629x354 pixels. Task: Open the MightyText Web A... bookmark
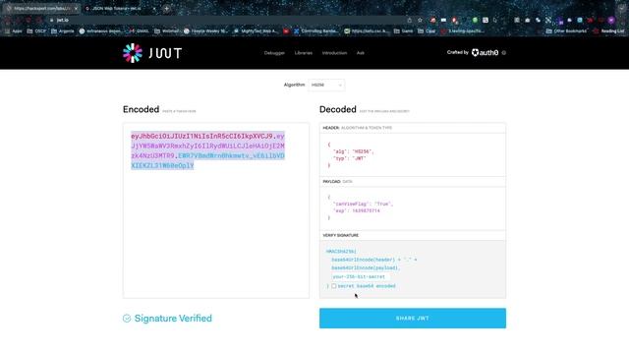pyautogui.click(x=256, y=30)
